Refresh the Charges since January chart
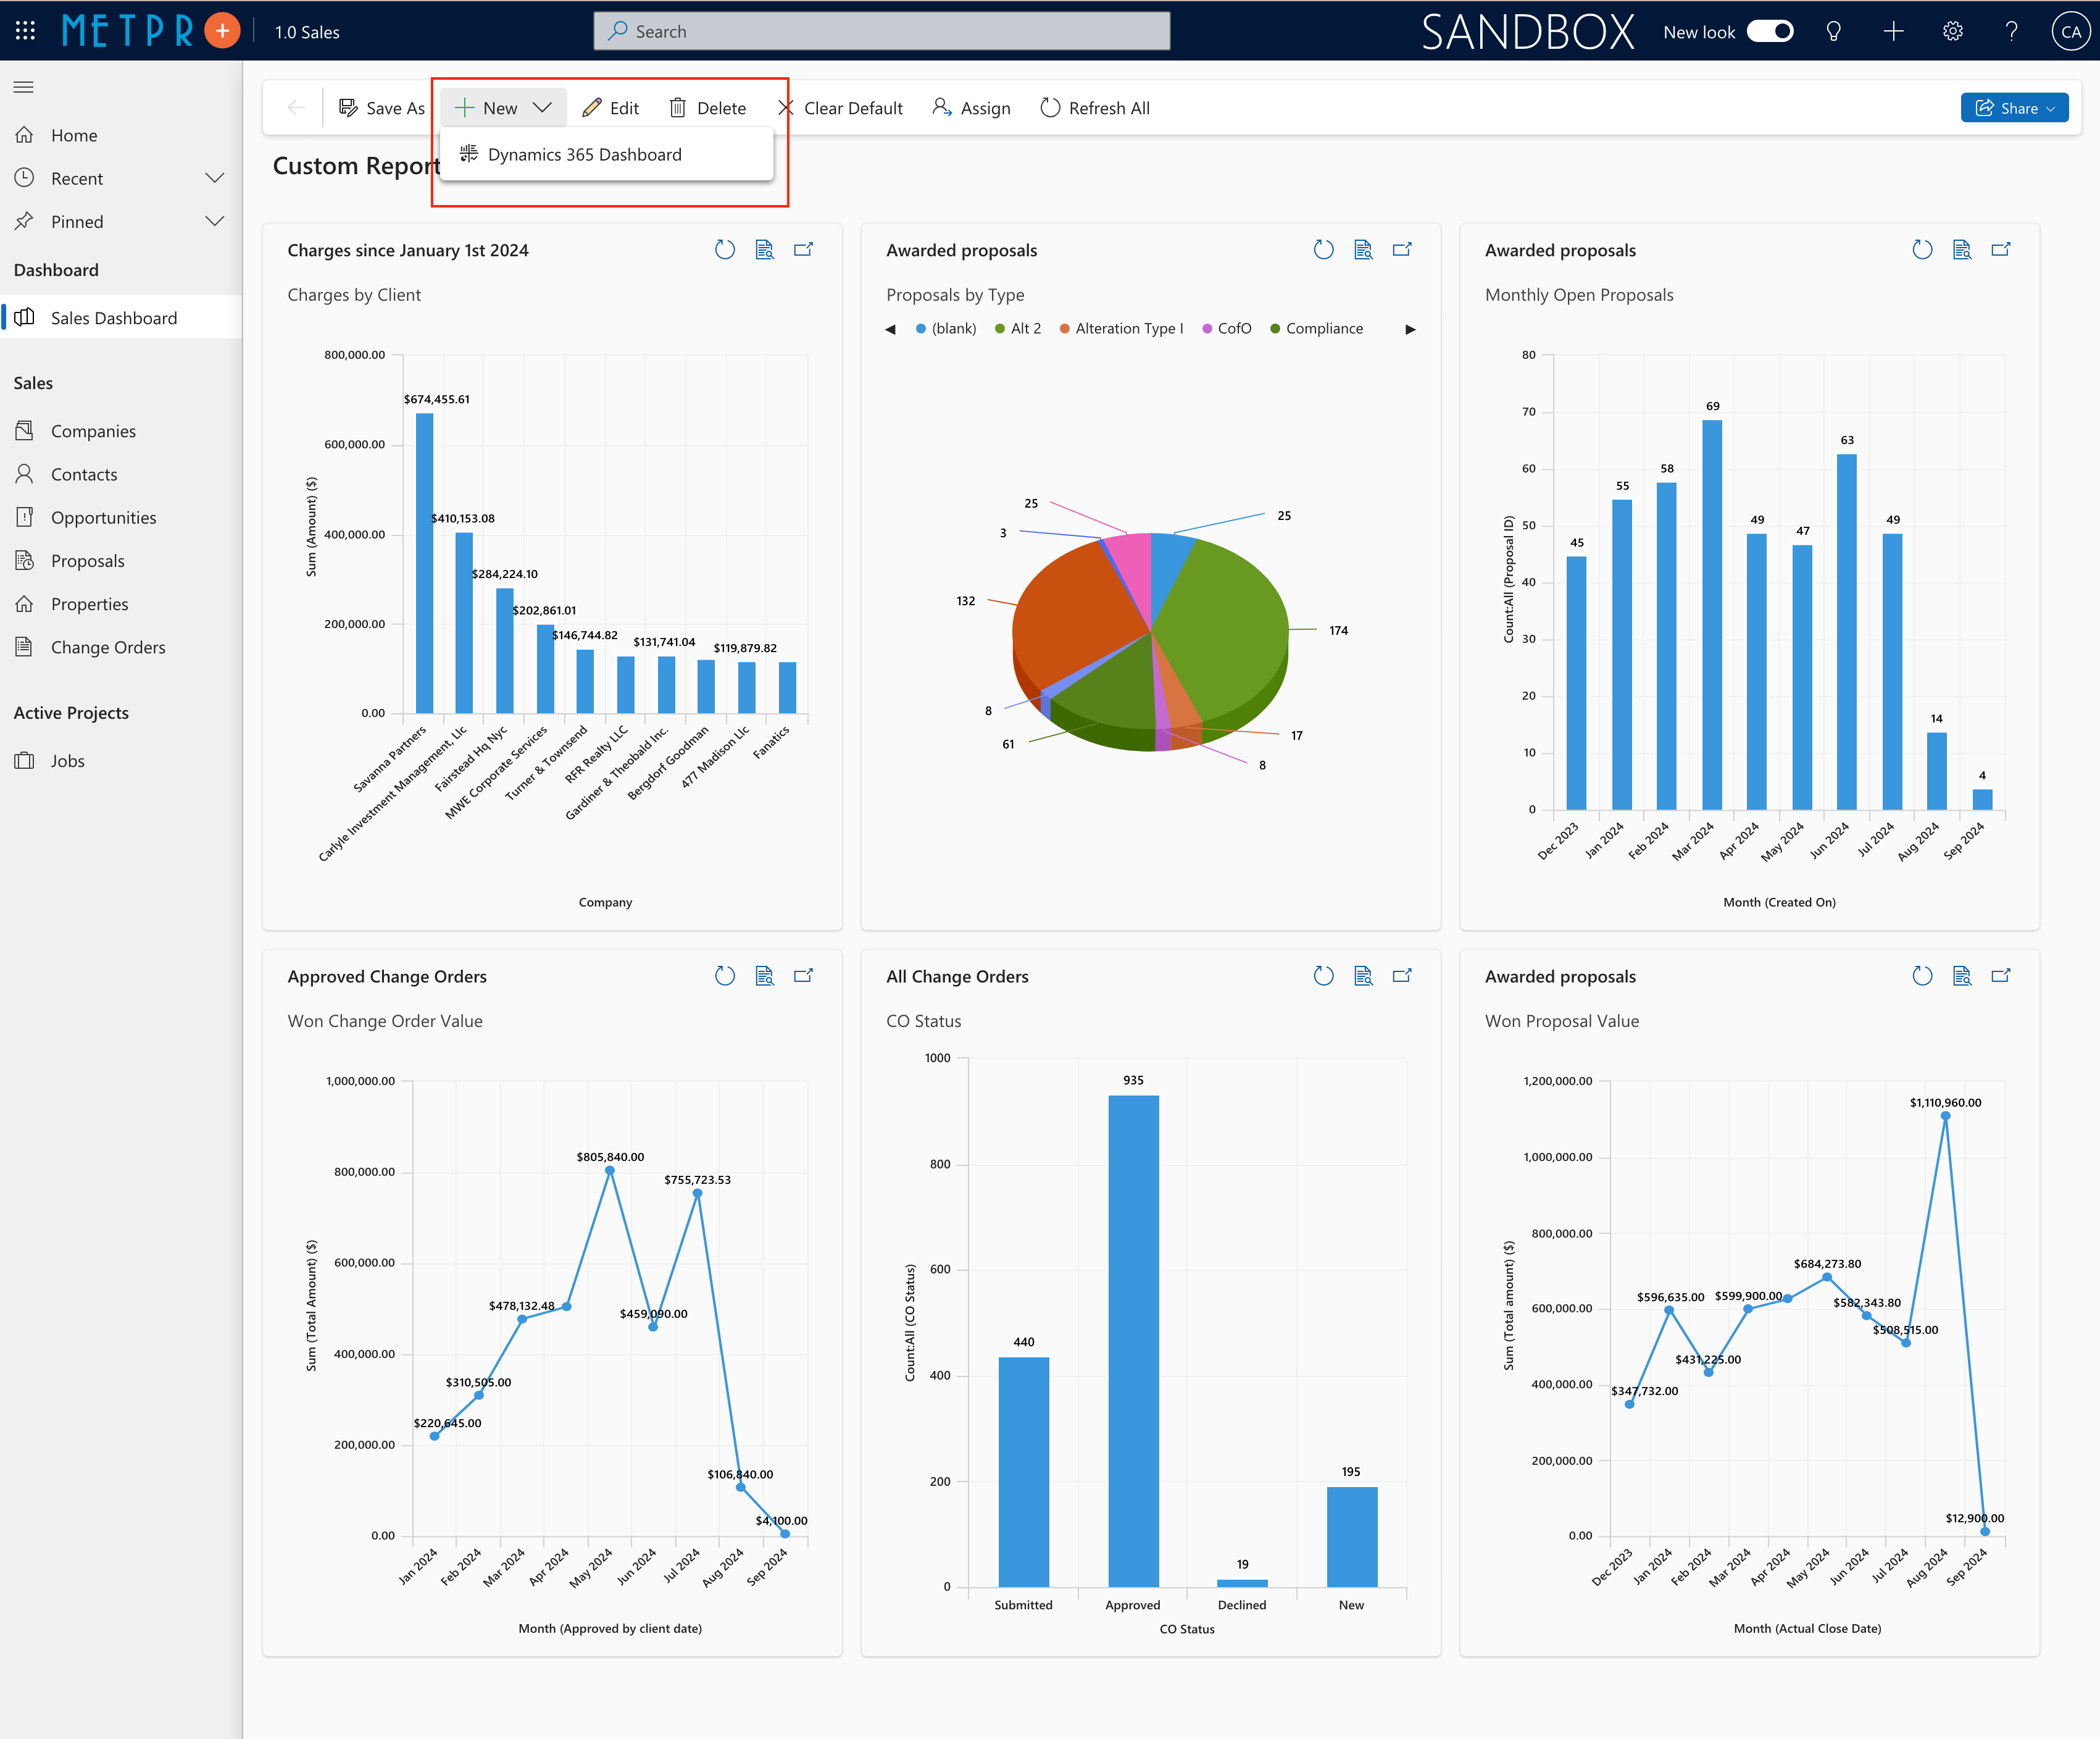Image resolution: width=2100 pixels, height=1739 pixels. 725,250
